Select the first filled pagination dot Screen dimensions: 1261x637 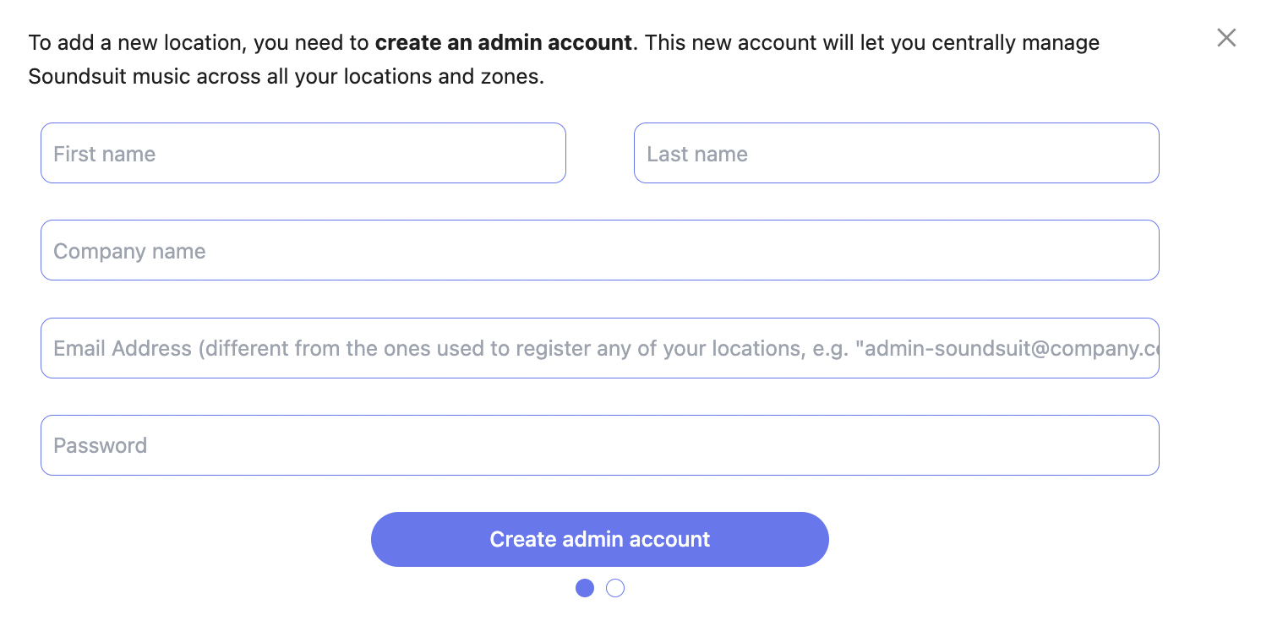coord(585,588)
